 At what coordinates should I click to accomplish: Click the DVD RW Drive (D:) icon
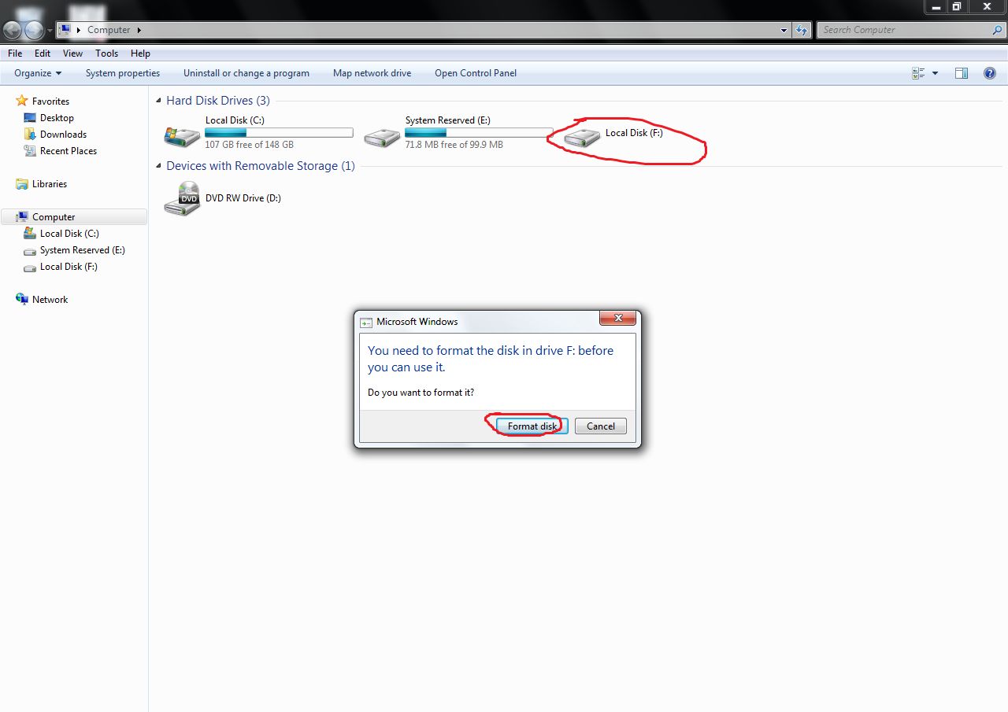pyautogui.click(x=182, y=198)
